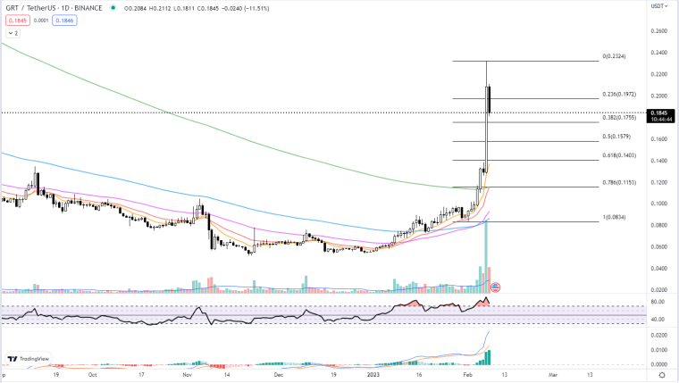Click the latest black daily candle
The width and height of the screenshot is (679, 383).
click(x=490, y=99)
